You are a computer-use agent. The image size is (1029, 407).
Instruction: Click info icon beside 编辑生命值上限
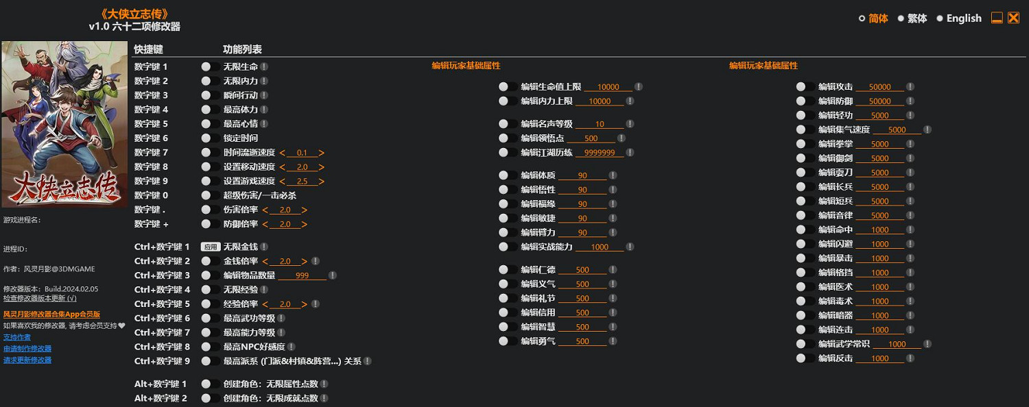638,87
